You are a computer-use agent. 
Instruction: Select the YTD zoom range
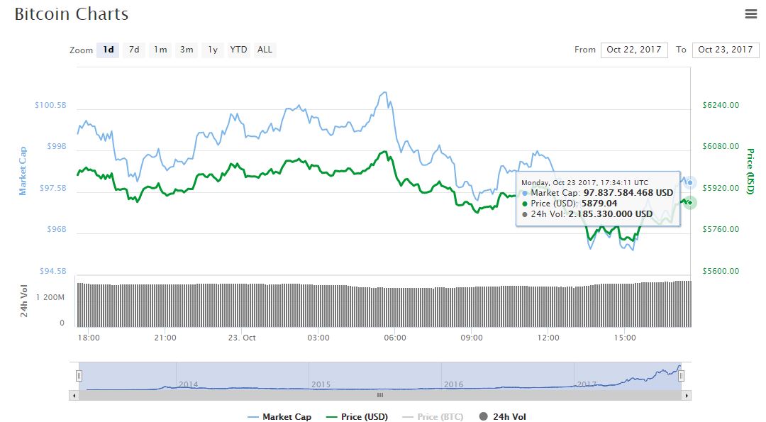tap(238, 50)
